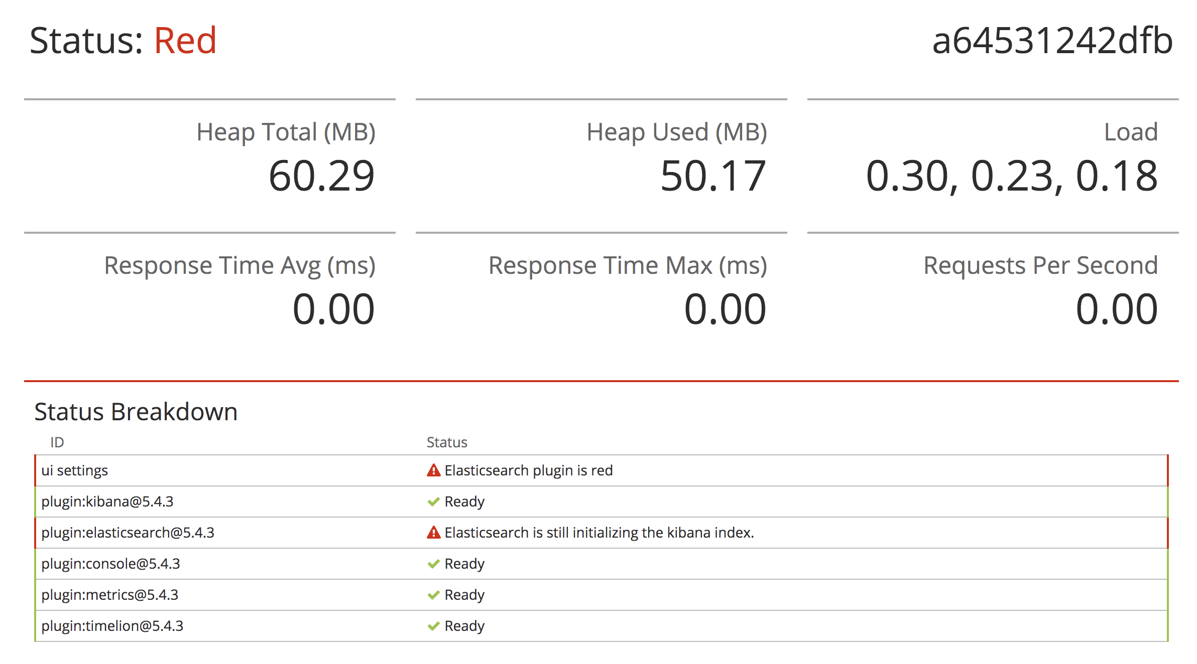
Task: Click warning icon in ui settings row
Action: 433,470
